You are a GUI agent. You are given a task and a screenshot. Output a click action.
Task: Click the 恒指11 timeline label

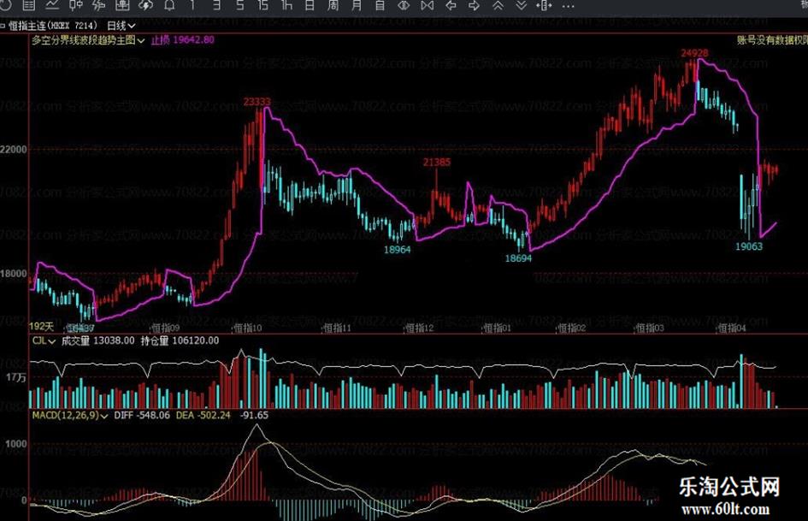pos(337,328)
